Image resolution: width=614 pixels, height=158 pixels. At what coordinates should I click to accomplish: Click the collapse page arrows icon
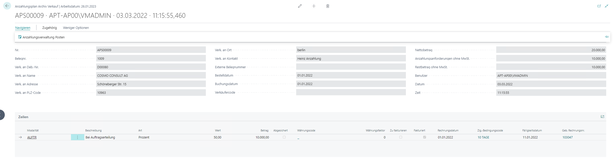tap(607, 6)
